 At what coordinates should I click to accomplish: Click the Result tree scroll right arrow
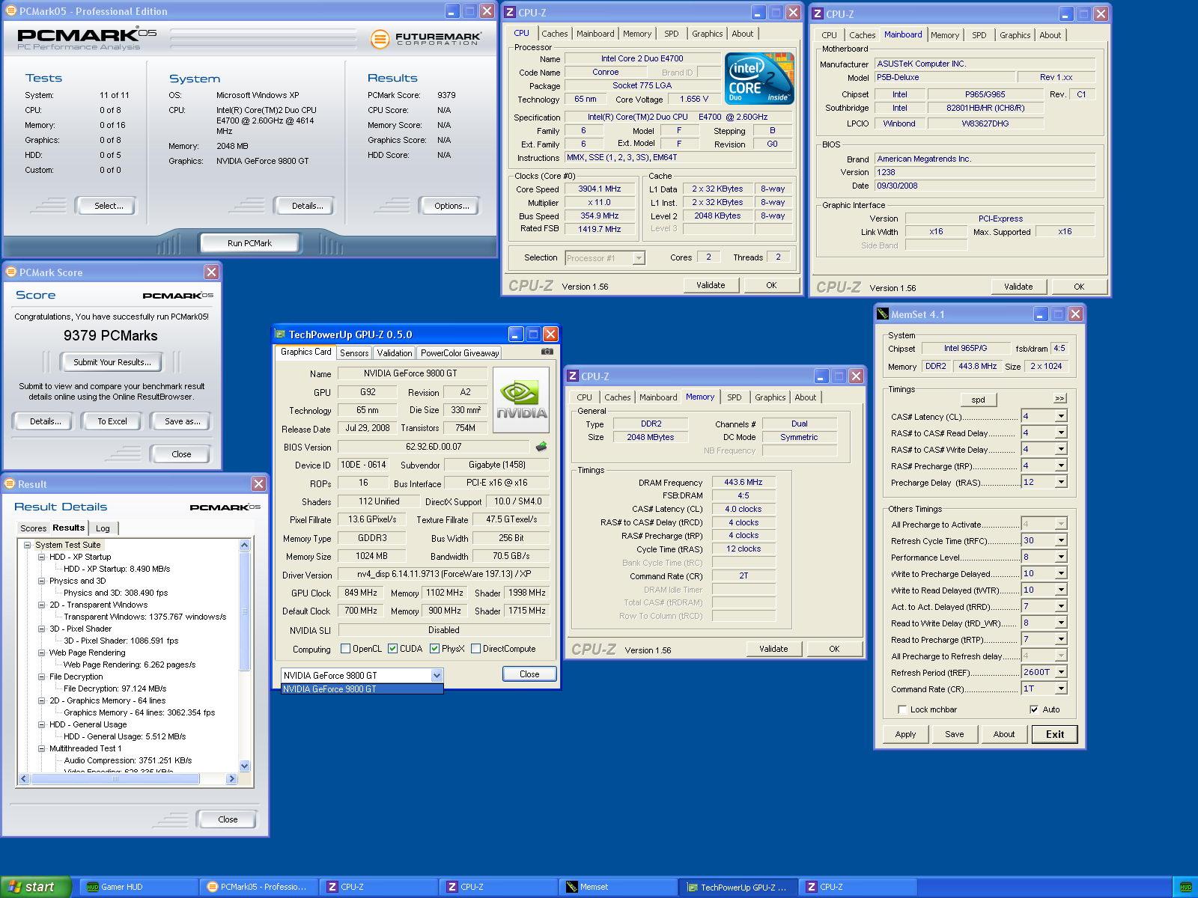point(231,779)
